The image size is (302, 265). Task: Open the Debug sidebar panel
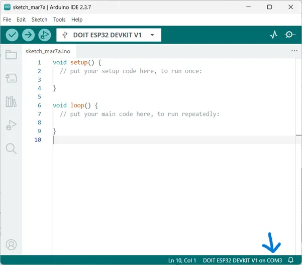tap(11, 125)
